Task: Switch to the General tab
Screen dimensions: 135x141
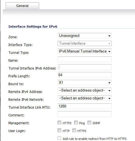Action: point(22,6)
